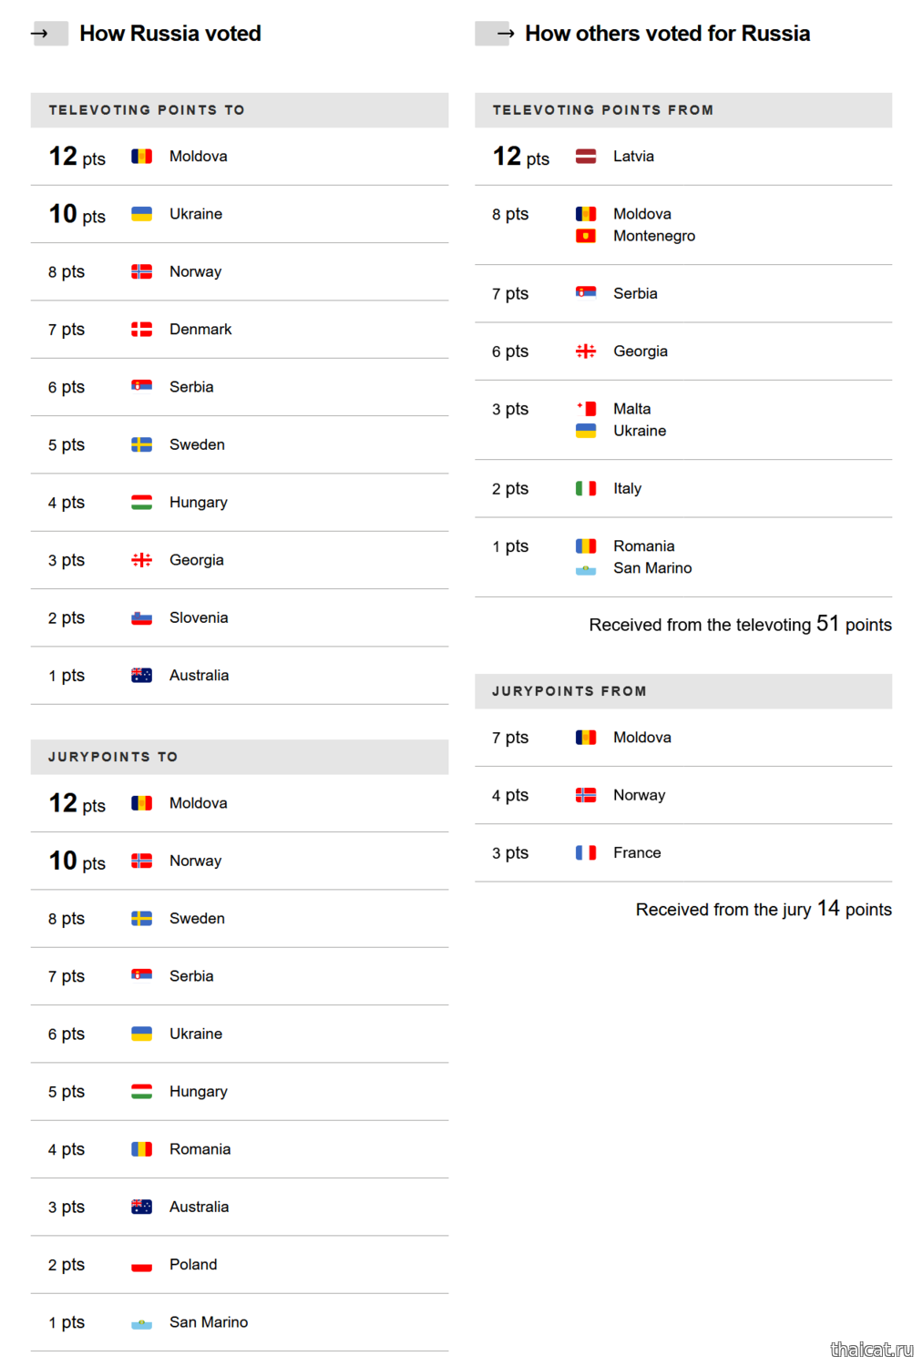The width and height of the screenshot is (923, 1366).
Task: Click the Latvia country name
Action: pos(633,157)
